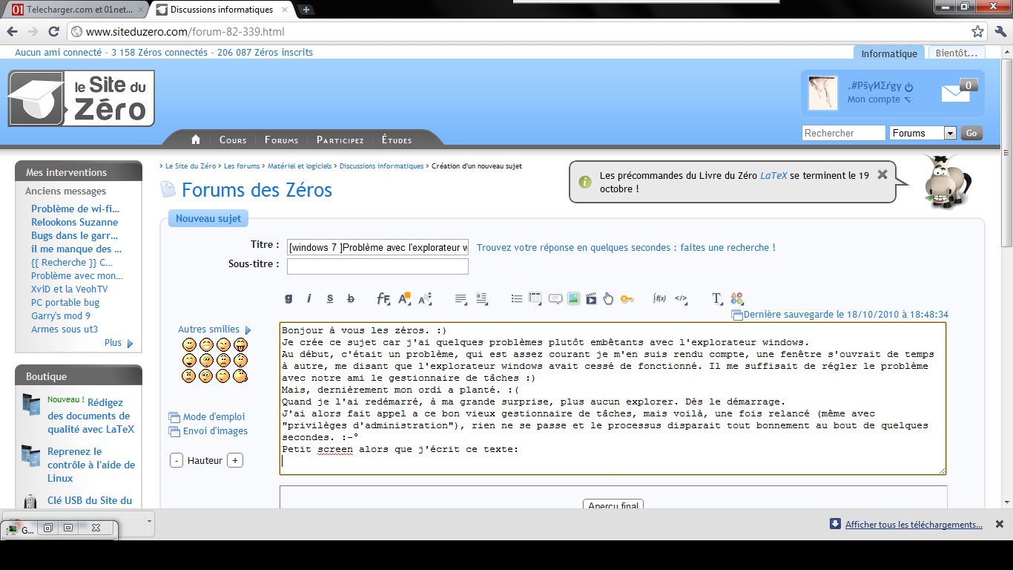The height and width of the screenshot is (570, 1013).
Task: Open the Forums navigation menu
Action: click(x=281, y=140)
